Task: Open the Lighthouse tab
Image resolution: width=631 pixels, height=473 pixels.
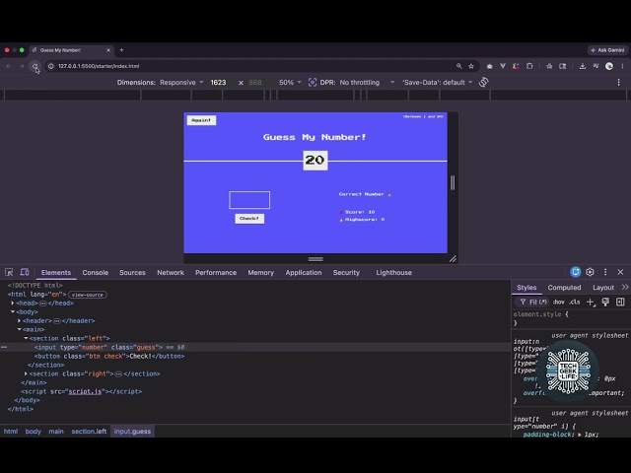Action: click(394, 273)
